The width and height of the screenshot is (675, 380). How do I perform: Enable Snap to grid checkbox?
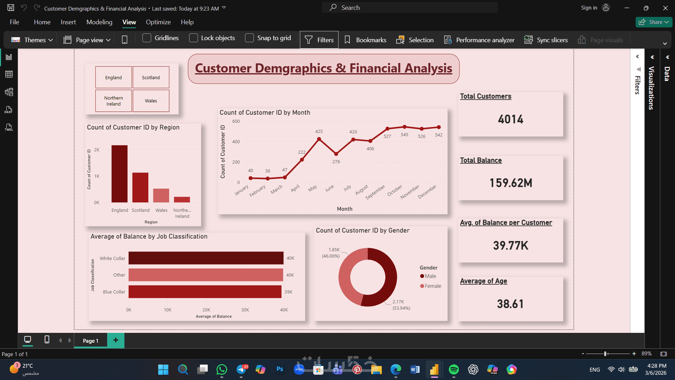(x=249, y=38)
